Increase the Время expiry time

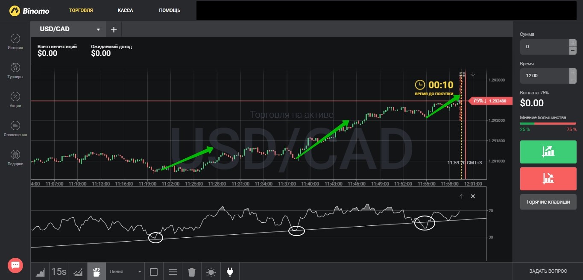coord(572,72)
